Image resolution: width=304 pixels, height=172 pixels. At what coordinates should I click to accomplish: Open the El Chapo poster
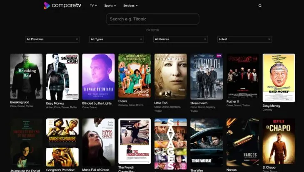[279, 141]
